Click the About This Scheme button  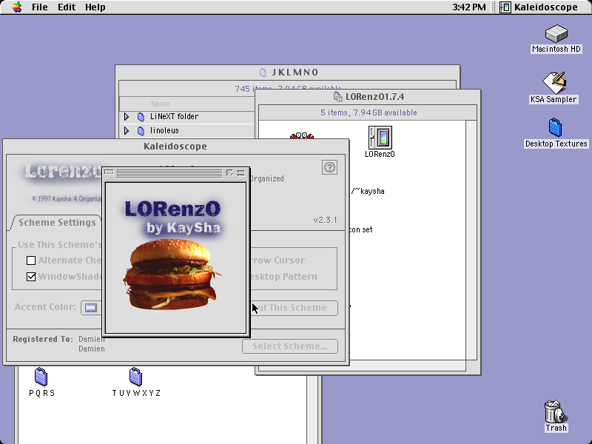click(295, 308)
